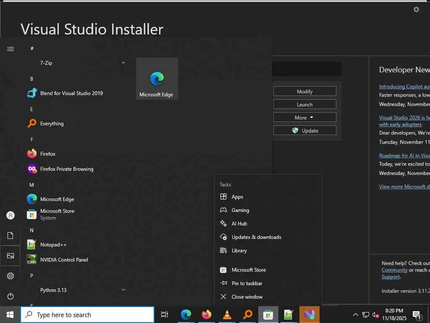Open Firefox from the taskbar
Image resolution: width=430 pixels, height=323 pixels.
[207, 315]
